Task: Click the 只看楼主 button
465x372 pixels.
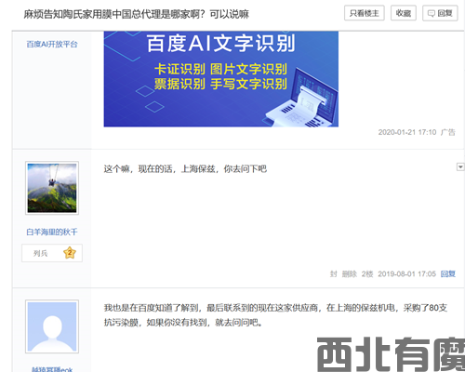Action: pyautogui.click(x=365, y=13)
